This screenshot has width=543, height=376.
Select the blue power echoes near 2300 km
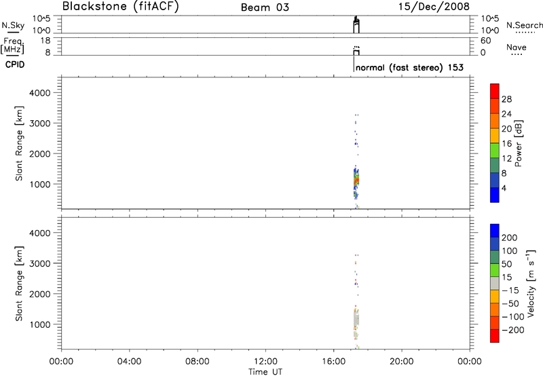[x=356, y=143]
